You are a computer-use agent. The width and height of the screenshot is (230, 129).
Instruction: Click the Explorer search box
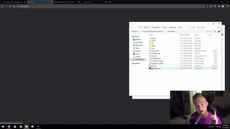click(208, 28)
